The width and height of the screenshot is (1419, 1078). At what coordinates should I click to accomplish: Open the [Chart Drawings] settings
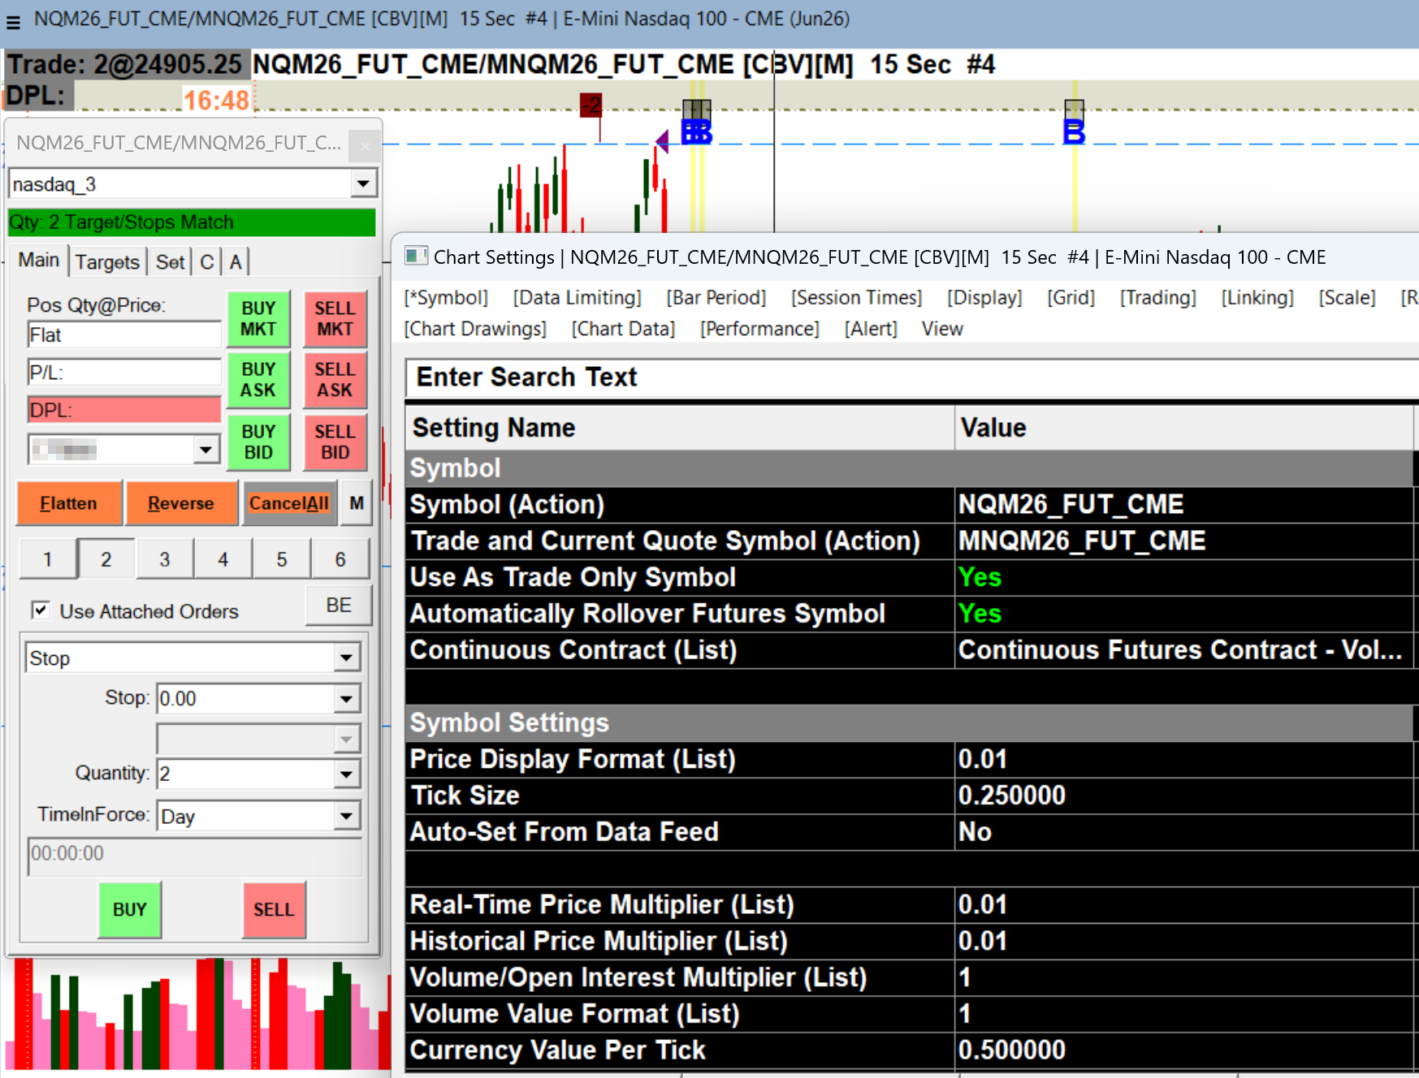click(475, 329)
